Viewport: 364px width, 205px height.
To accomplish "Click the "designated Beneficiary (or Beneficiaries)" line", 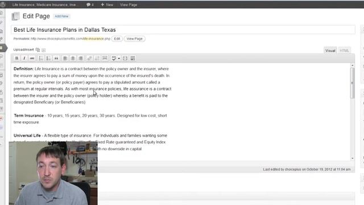I will pyautogui.click(x=49, y=102).
